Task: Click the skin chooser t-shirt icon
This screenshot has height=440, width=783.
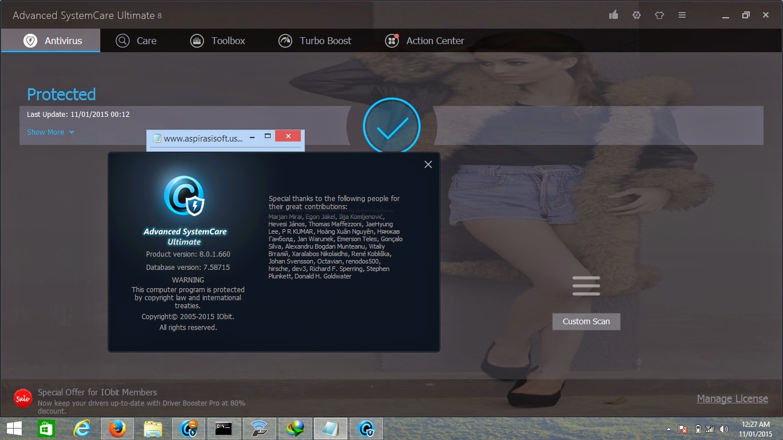Action: pyautogui.click(x=659, y=15)
